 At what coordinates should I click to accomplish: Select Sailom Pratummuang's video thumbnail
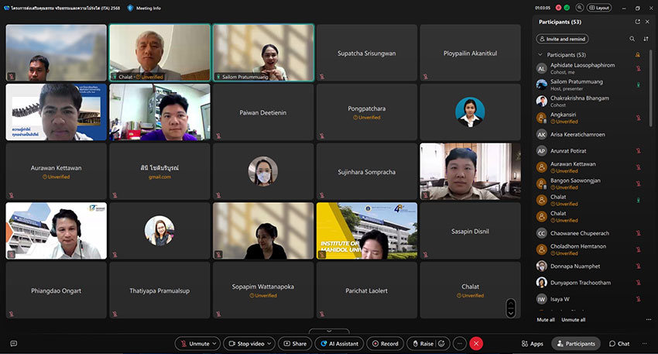263,52
